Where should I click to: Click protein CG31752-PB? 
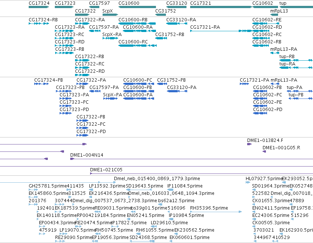click(171, 80)
